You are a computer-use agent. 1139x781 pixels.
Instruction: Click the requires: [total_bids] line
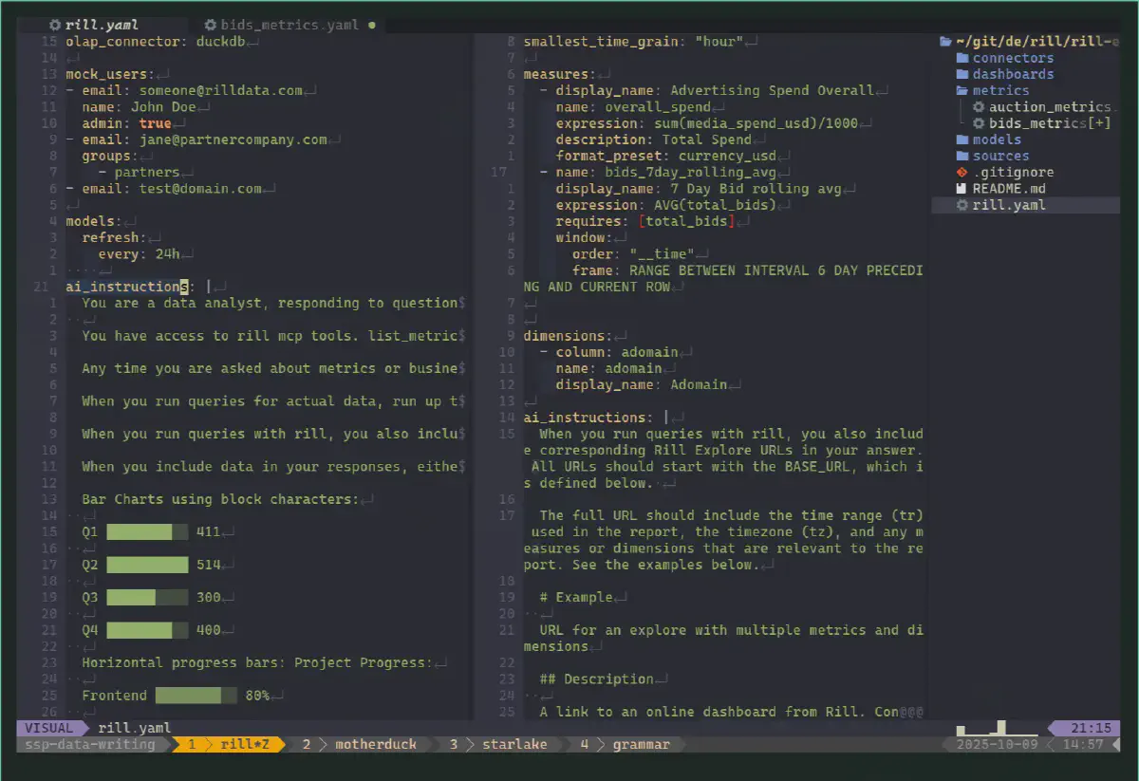click(645, 221)
